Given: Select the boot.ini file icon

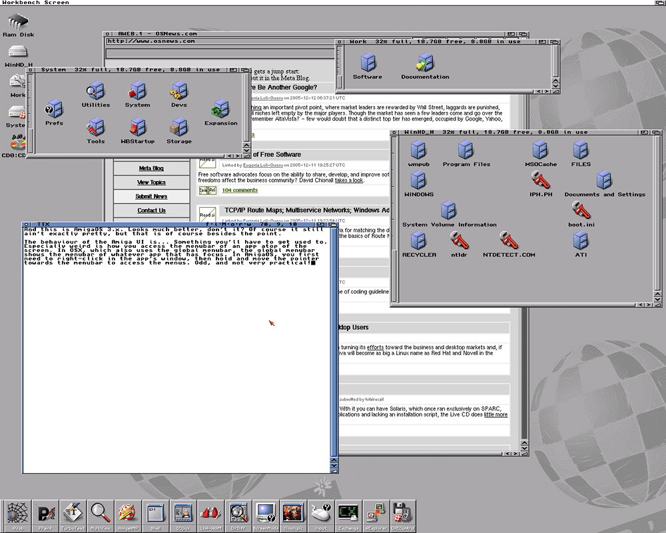Looking at the screenshot, I should tap(581, 215).
